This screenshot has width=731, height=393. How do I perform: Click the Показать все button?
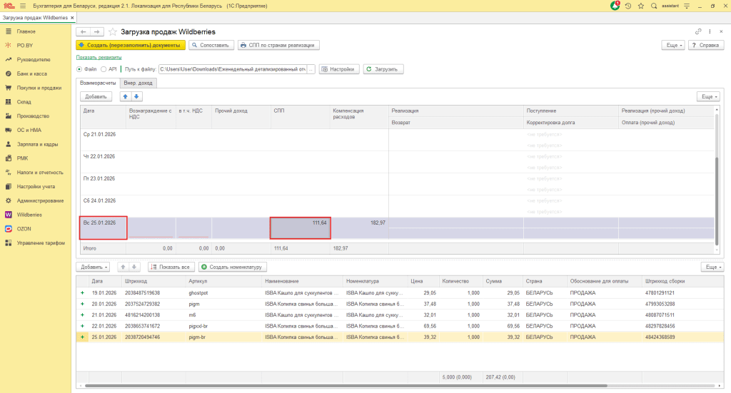[171, 267]
